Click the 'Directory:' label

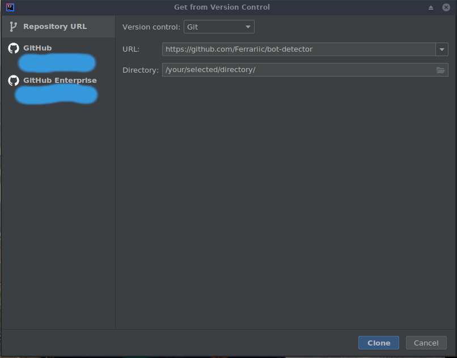click(141, 70)
